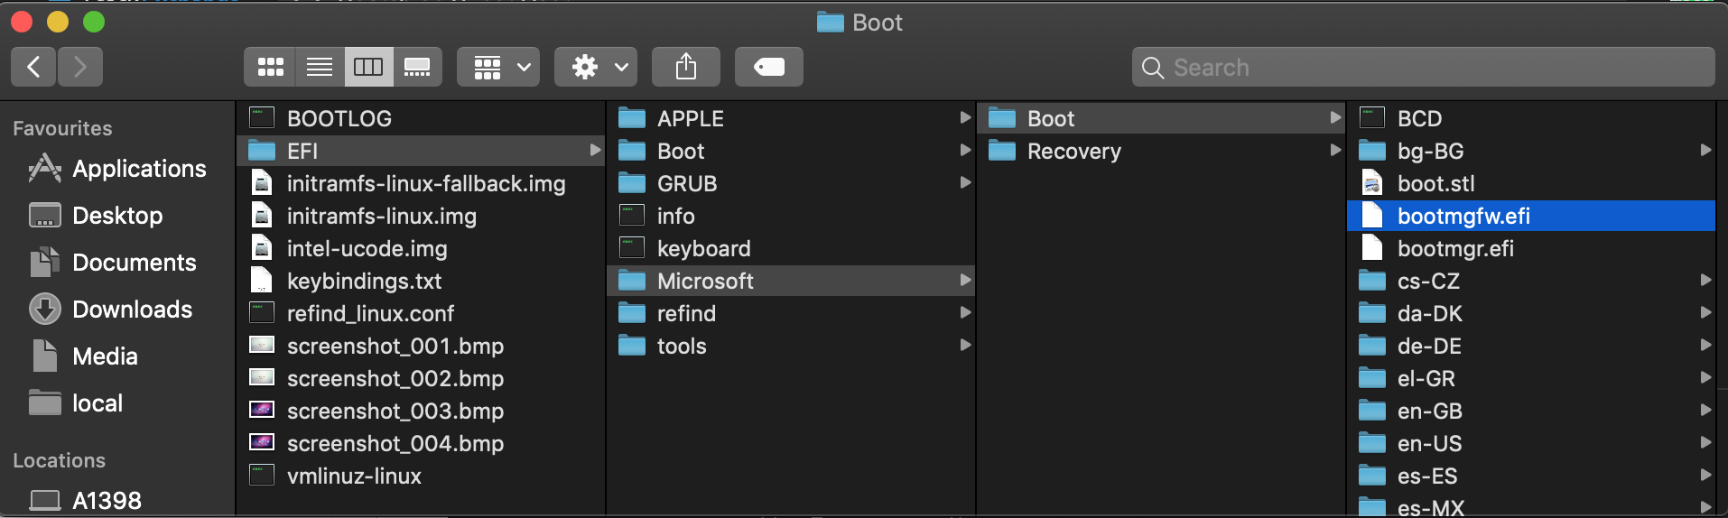Image resolution: width=1728 pixels, height=518 pixels.
Task: Go back with the left chevron
Action: (x=34, y=67)
